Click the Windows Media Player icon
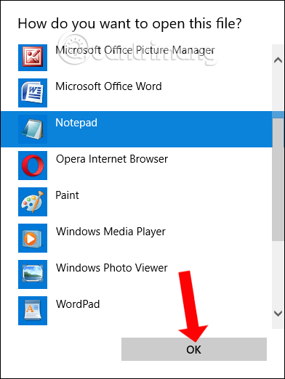The width and height of the screenshot is (285, 379). coord(33,238)
